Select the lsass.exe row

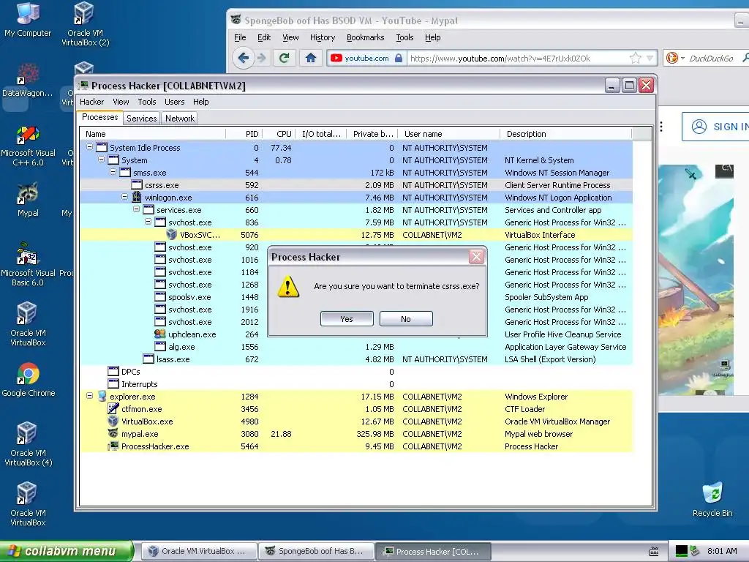click(356, 359)
